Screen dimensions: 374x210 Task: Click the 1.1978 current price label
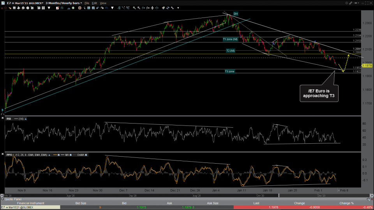(367, 65)
